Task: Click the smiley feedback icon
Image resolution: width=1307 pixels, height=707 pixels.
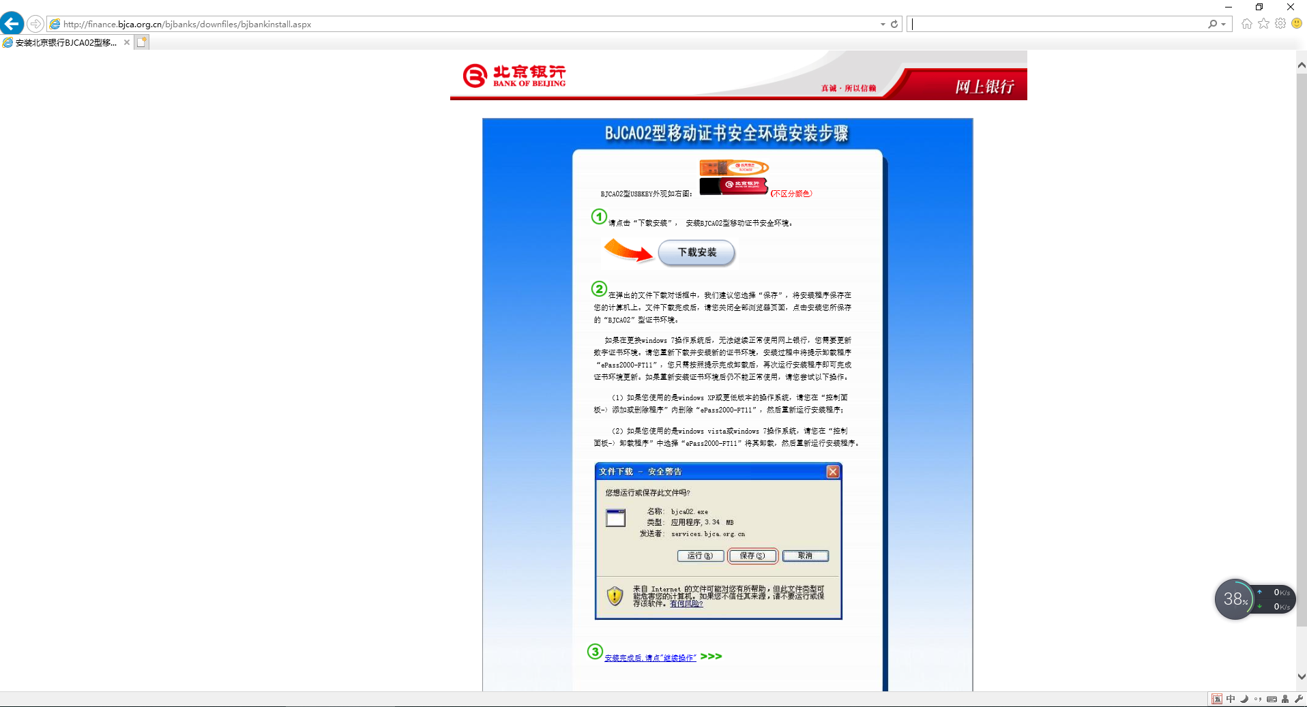Action: tap(1297, 24)
